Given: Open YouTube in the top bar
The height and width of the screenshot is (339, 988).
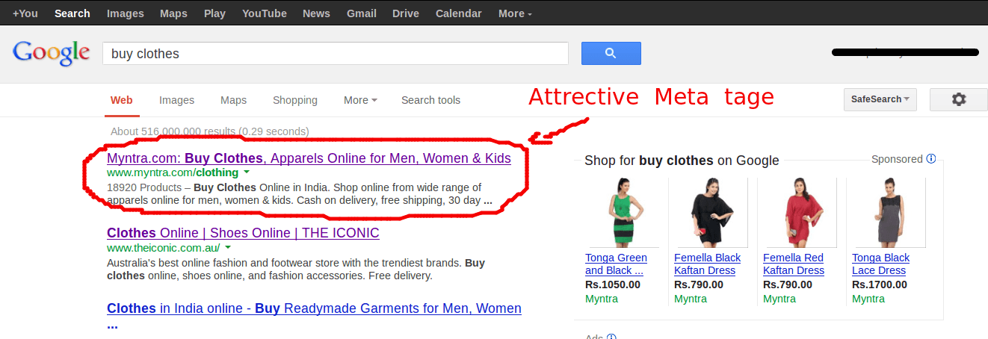Looking at the screenshot, I should click(265, 13).
